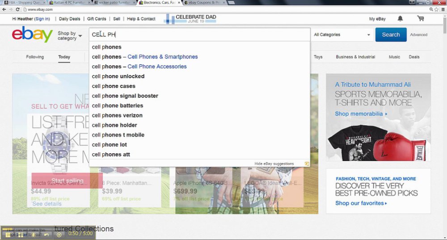Open the Chrome menu icon
The height and width of the screenshot is (240, 447).
pyautogui.click(x=443, y=9)
